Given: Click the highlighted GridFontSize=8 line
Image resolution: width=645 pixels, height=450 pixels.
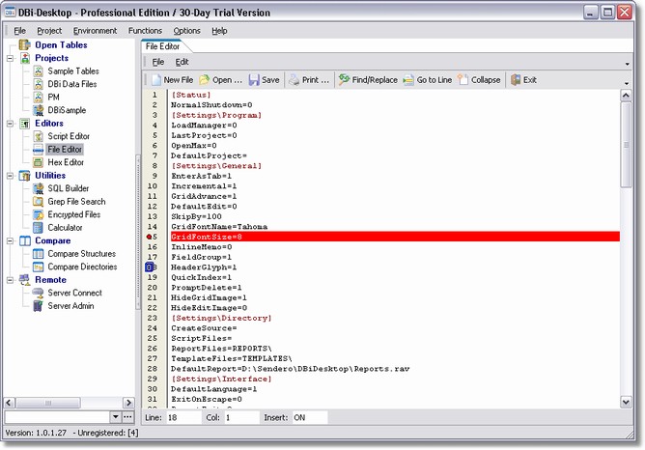Looking at the screenshot, I should (x=395, y=237).
